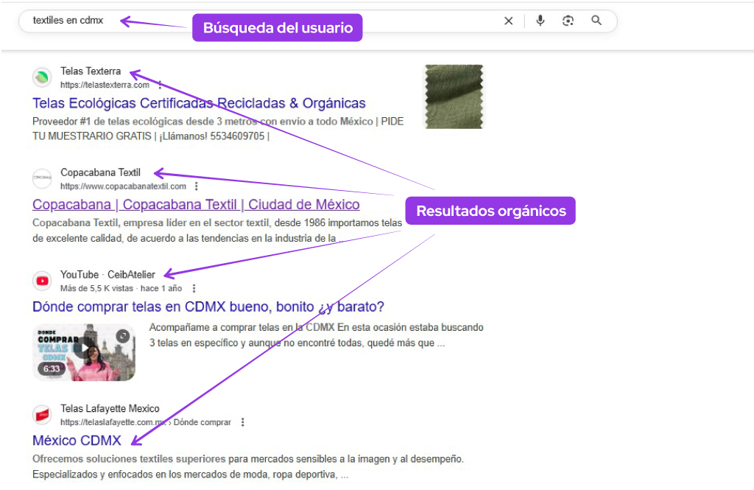Click the magnifying glass search icon
754x490 pixels.
coord(596,21)
